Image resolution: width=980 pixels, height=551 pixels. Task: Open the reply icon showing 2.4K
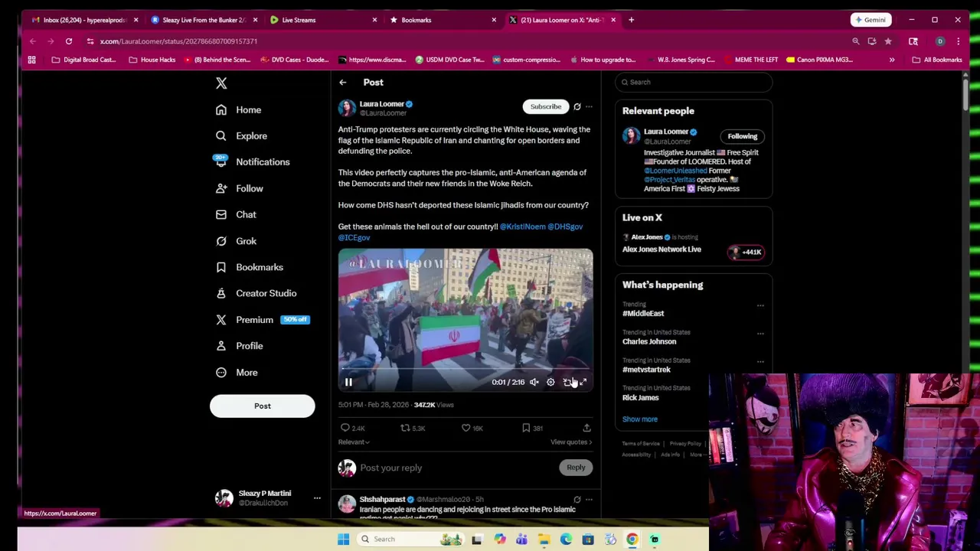tap(352, 428)
